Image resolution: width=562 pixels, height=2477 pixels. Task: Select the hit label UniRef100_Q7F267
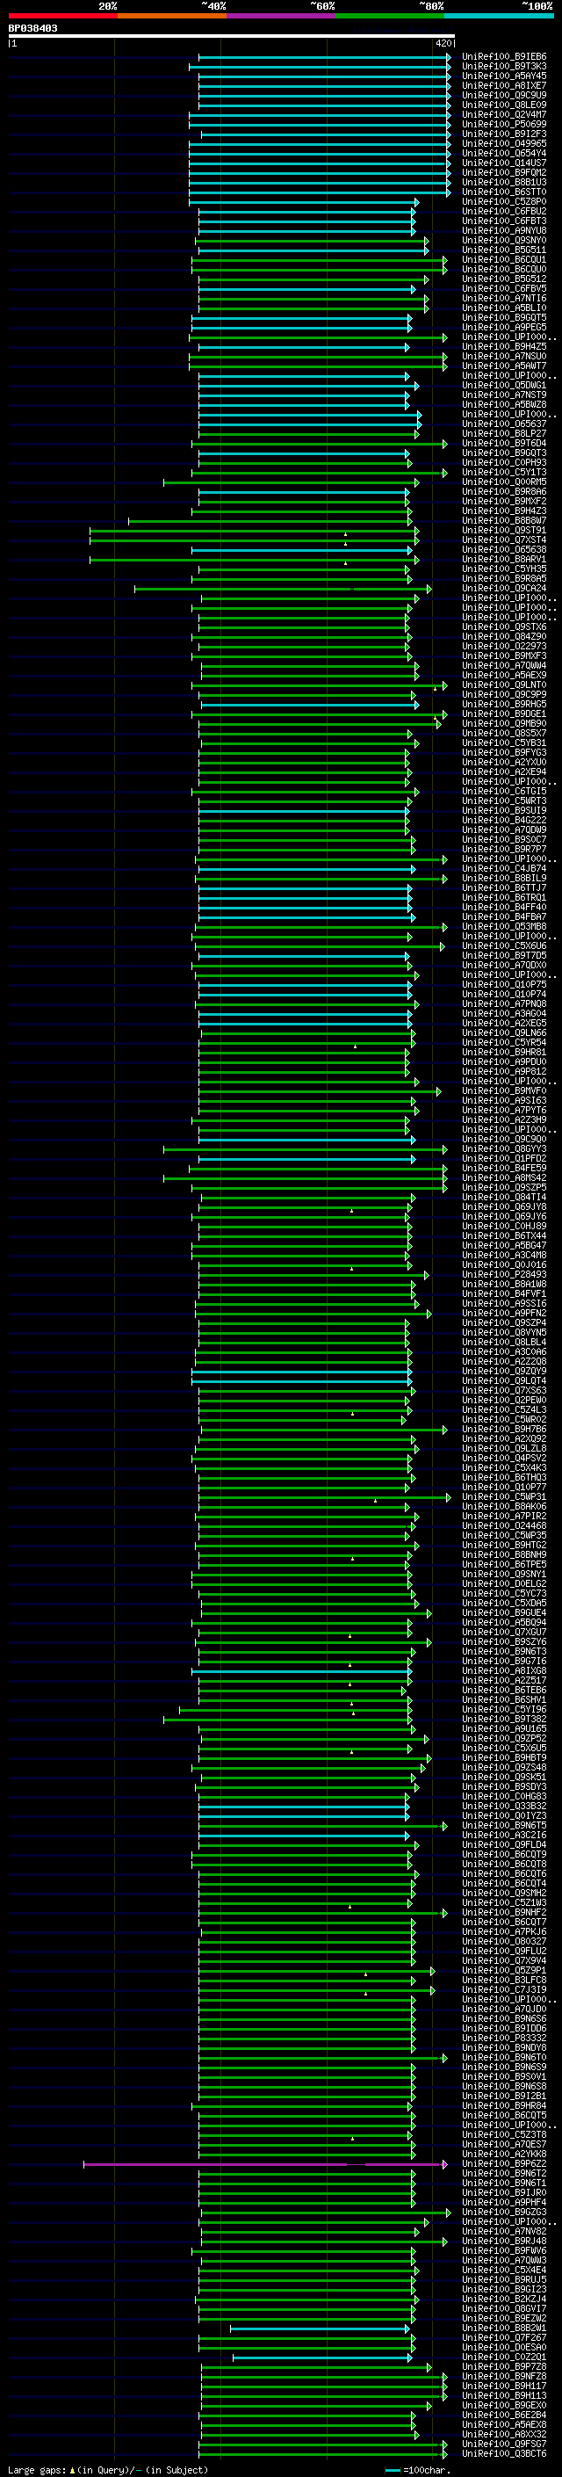click(504, 2338)
